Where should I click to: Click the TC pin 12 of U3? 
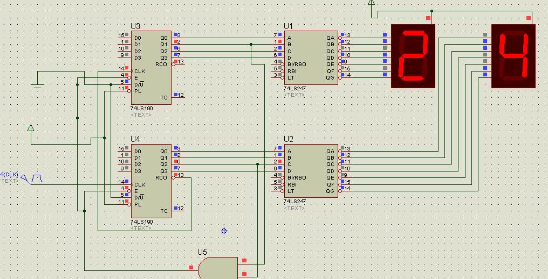point(178,97)
